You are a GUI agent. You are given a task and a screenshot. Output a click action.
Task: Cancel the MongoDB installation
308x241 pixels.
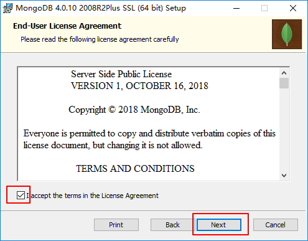[x=276, y=225]
